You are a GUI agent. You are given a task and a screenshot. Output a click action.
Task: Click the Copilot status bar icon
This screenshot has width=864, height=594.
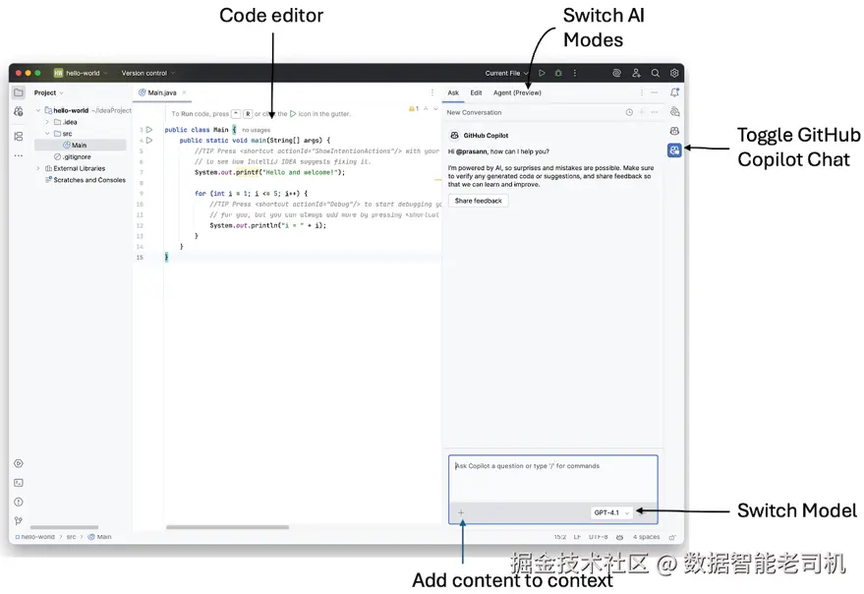point(620,537)
